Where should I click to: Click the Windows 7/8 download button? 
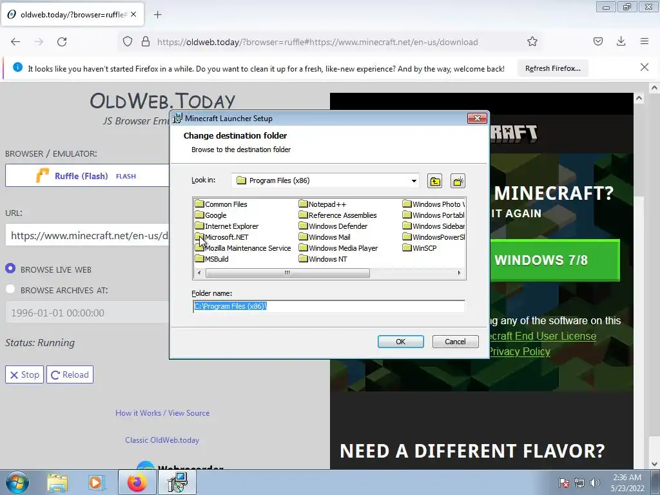555,260
